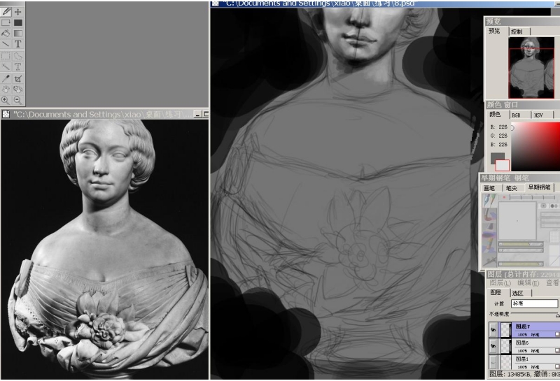
Task: Toggle visibility eye of 图层6
Action: (x=493, y=346)
